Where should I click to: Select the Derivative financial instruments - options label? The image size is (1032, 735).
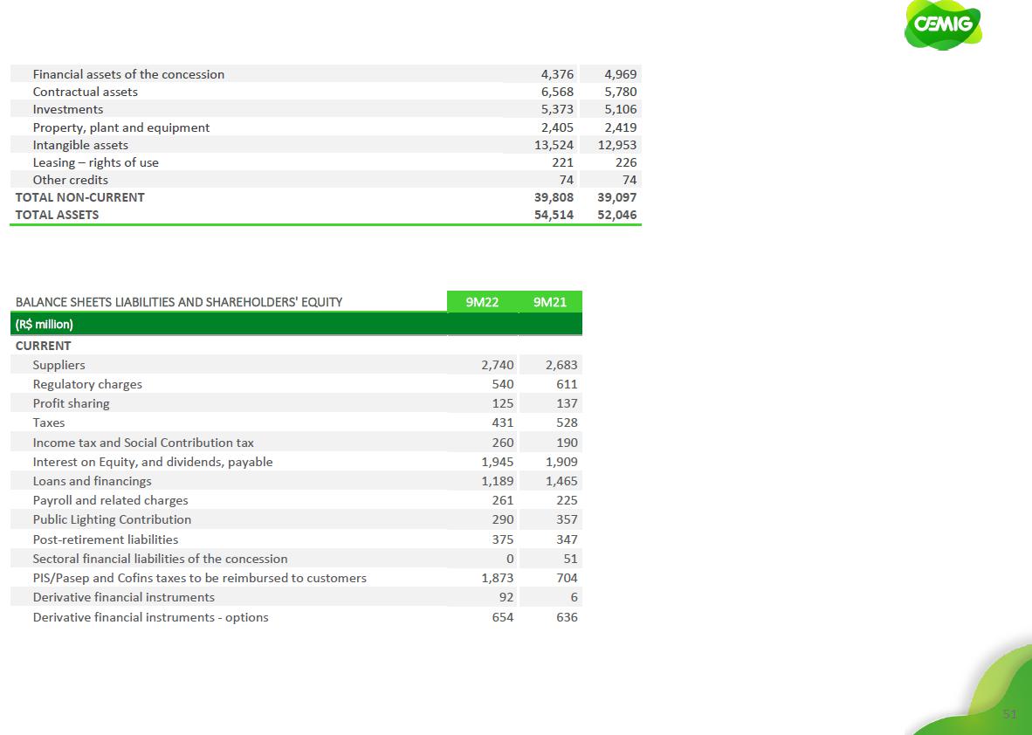coord(150,617)
